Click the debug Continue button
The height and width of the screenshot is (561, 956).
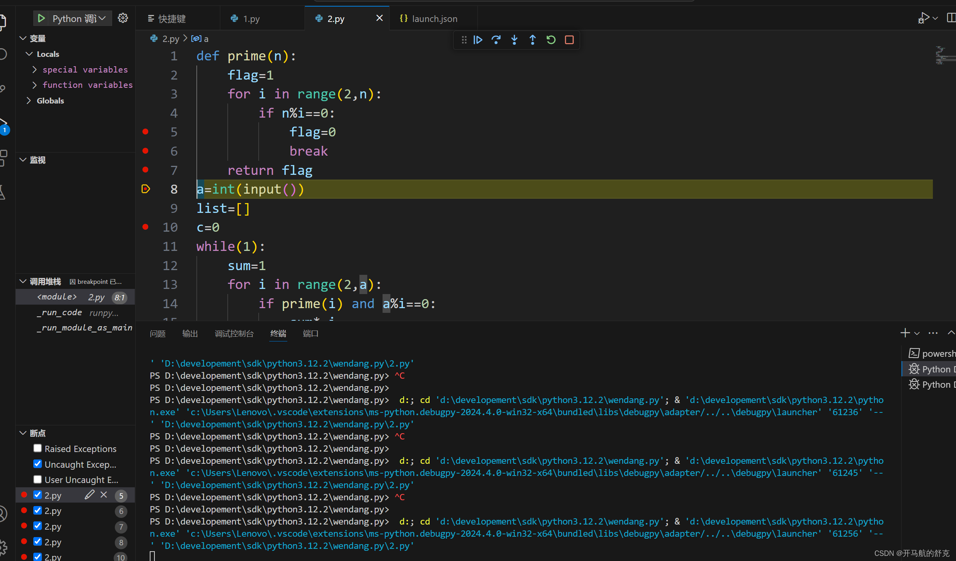(x=478, y=40)
